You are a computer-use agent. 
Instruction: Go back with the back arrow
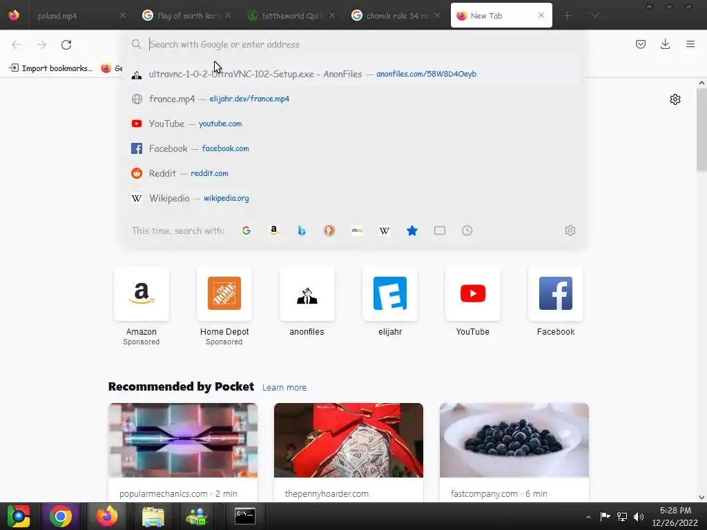[x=17, y=44]
